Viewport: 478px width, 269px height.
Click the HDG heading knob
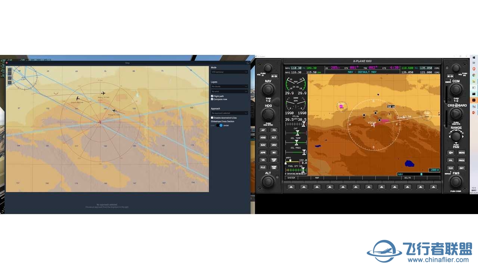(268, 114)
